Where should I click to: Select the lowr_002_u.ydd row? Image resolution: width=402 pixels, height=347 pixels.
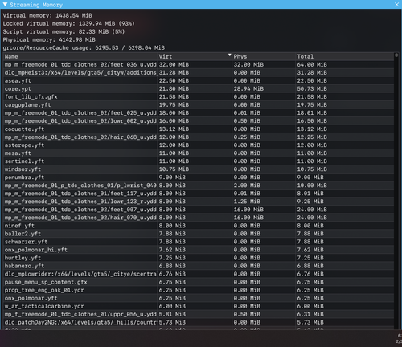pyautogui.click(x=199, y=121)
